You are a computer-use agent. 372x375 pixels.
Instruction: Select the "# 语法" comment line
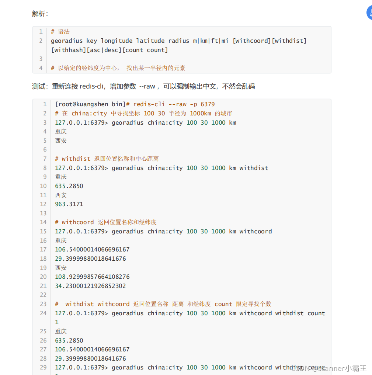[60, 32]
